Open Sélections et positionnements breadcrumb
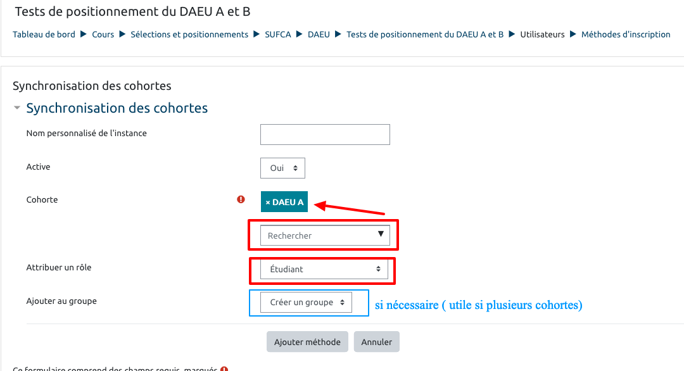The image size is (684, 371). coord(189,35)
